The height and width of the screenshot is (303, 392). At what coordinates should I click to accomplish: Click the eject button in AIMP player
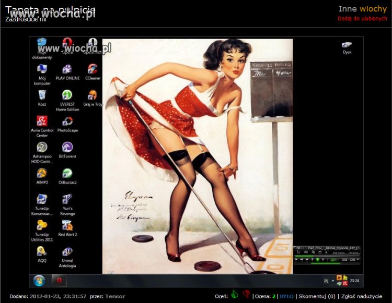click(x=326, y=252)
